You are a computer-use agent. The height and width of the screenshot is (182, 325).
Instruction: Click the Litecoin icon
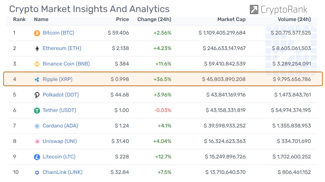(x=37, y=157)
